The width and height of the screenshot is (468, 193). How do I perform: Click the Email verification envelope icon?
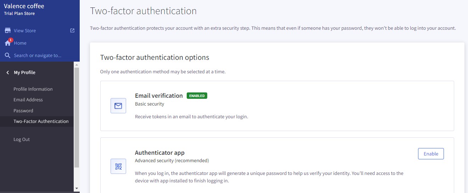pyautogui.click(x=118, y=106)
